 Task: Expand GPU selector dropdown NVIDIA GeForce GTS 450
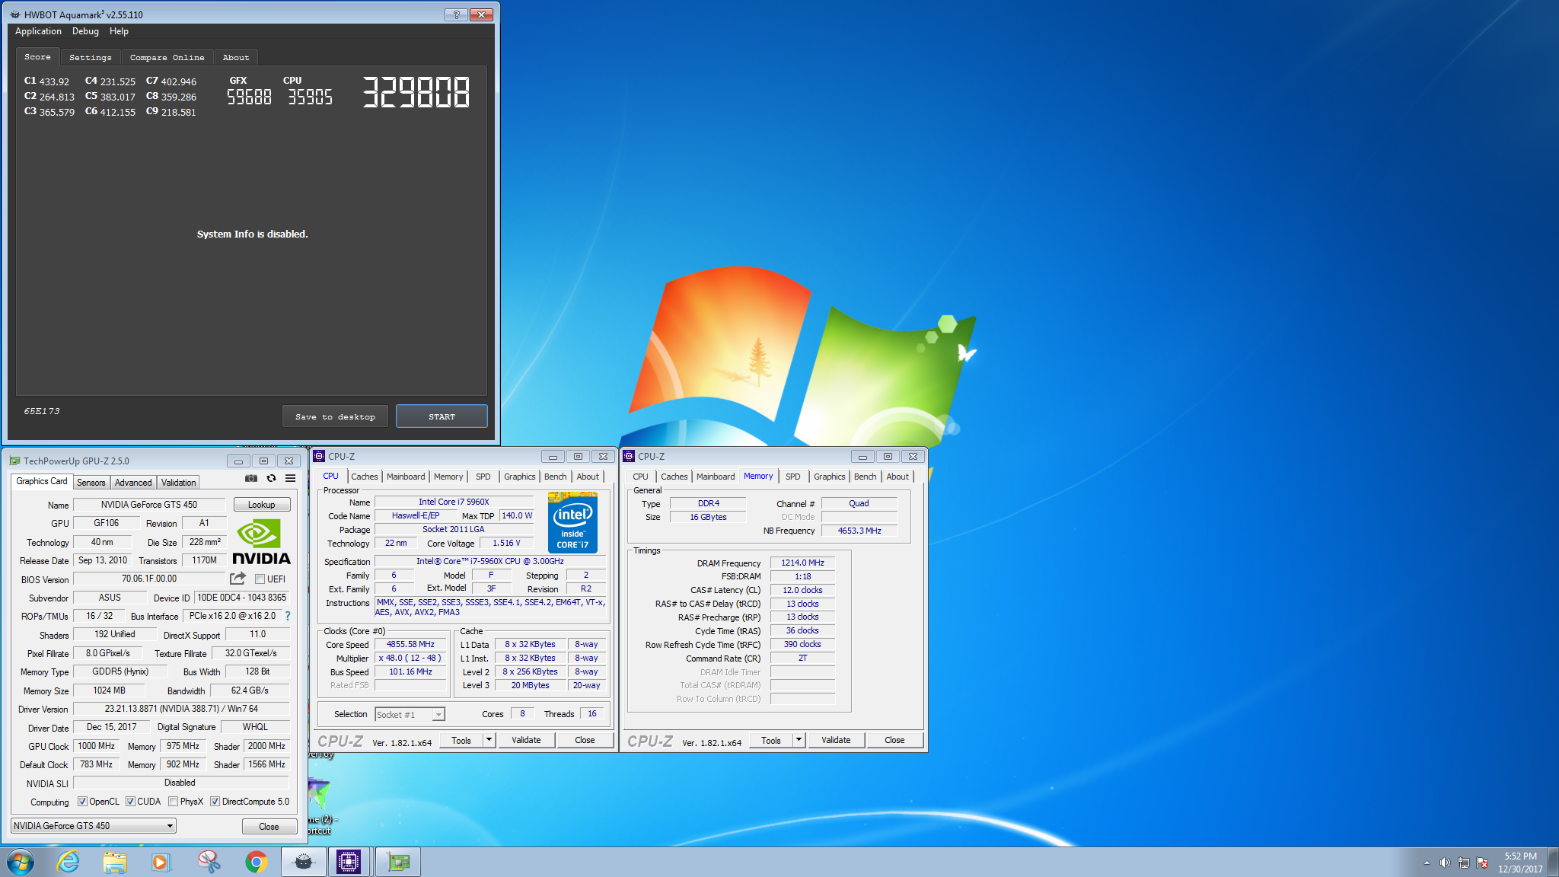[94, 825]
